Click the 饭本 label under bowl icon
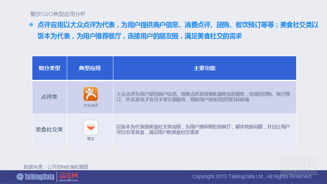Viewport: 327px width, 184px height. tap(91, 139)
